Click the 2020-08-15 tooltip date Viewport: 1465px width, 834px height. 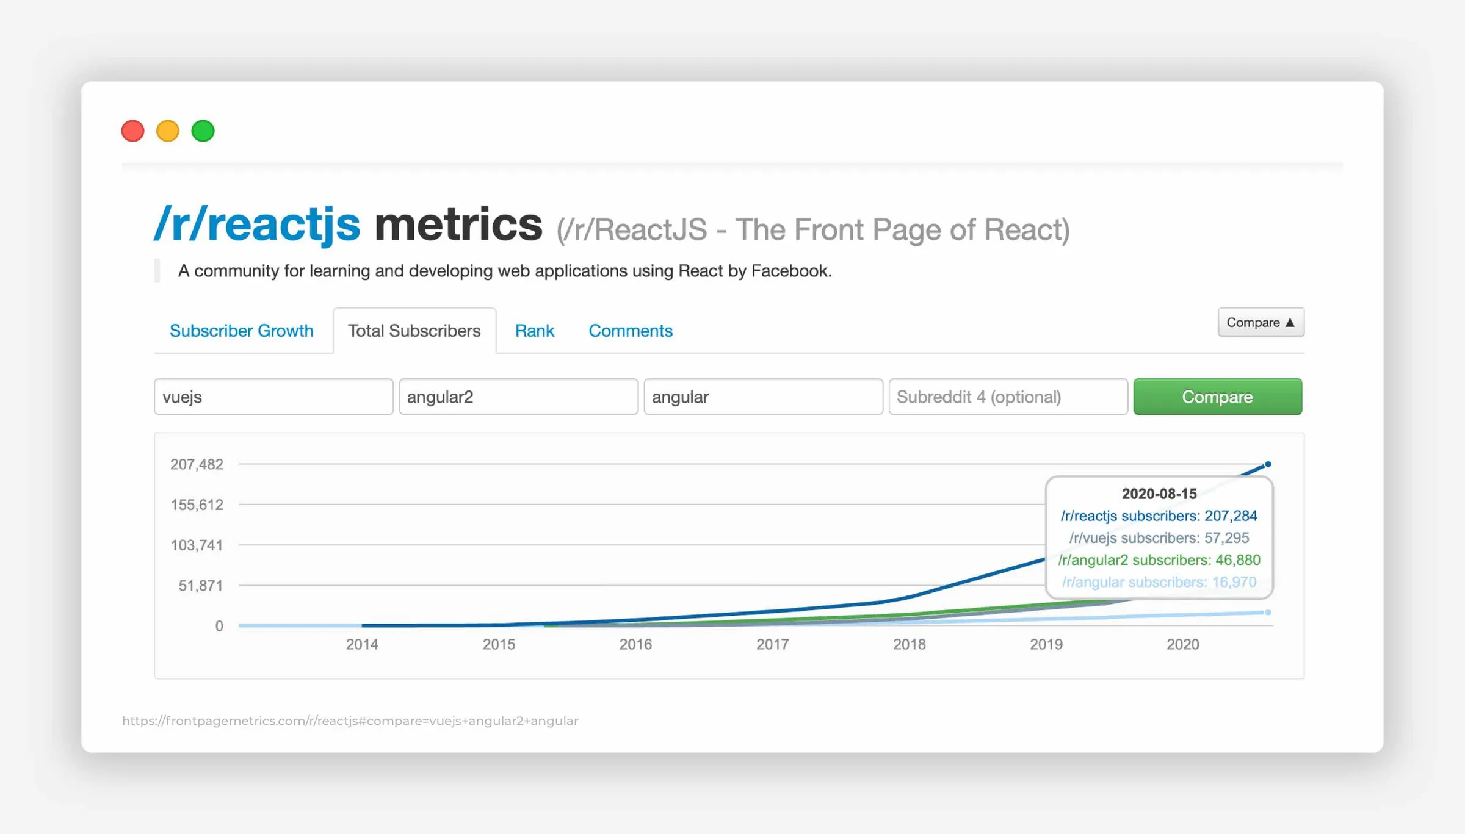(x=1159, y=494)
